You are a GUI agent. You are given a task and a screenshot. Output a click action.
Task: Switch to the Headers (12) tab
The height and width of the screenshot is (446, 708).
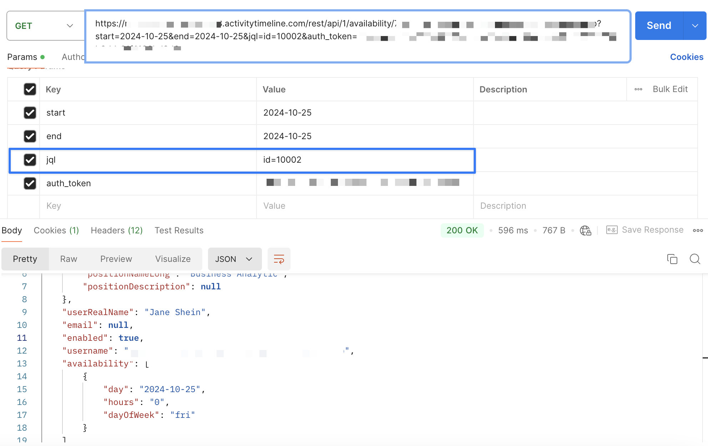pyautogui.click(x=117, y=230)
